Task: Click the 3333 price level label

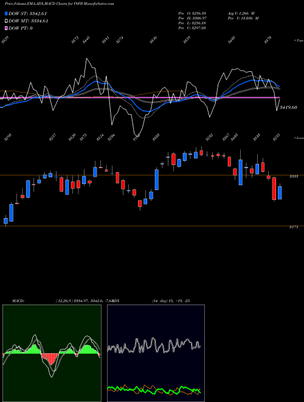Action: tap(294, 177)
